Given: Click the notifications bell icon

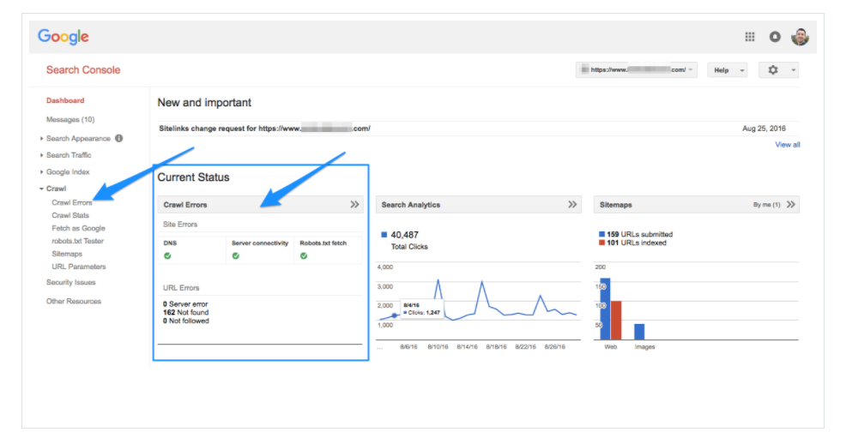Looking at the screenshot, I should [775, 37].
